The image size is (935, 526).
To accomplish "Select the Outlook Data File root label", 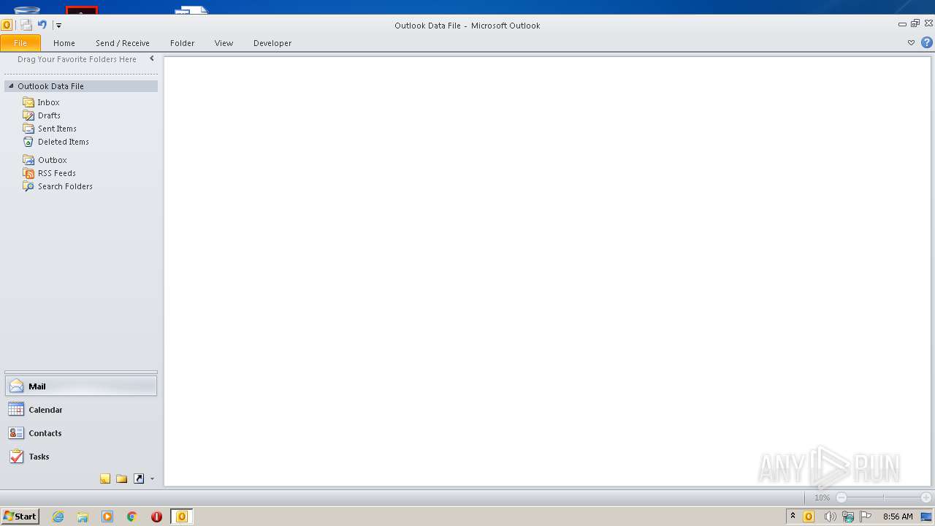I will pyautogui.click(x=51, y=86).
